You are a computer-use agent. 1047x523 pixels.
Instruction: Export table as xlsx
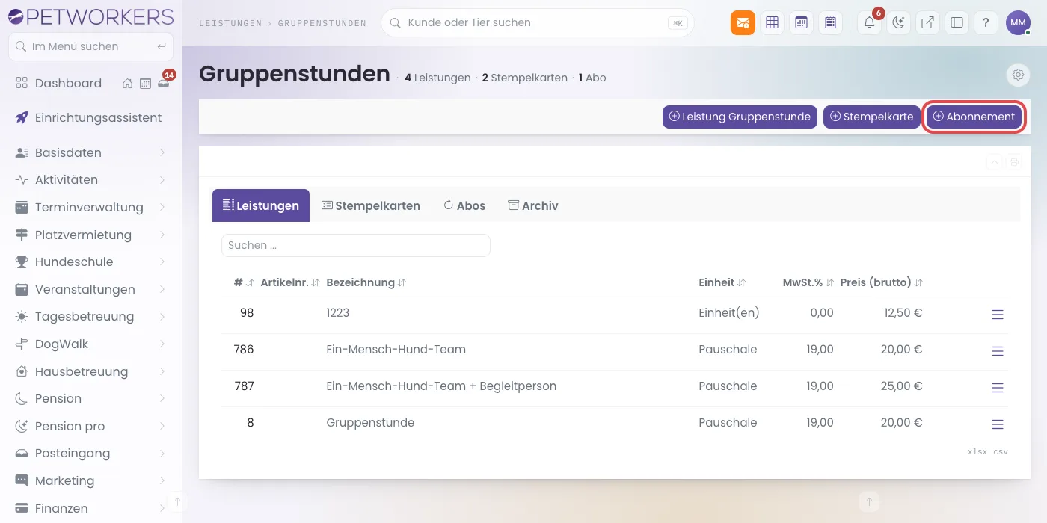tap(977, 452)
